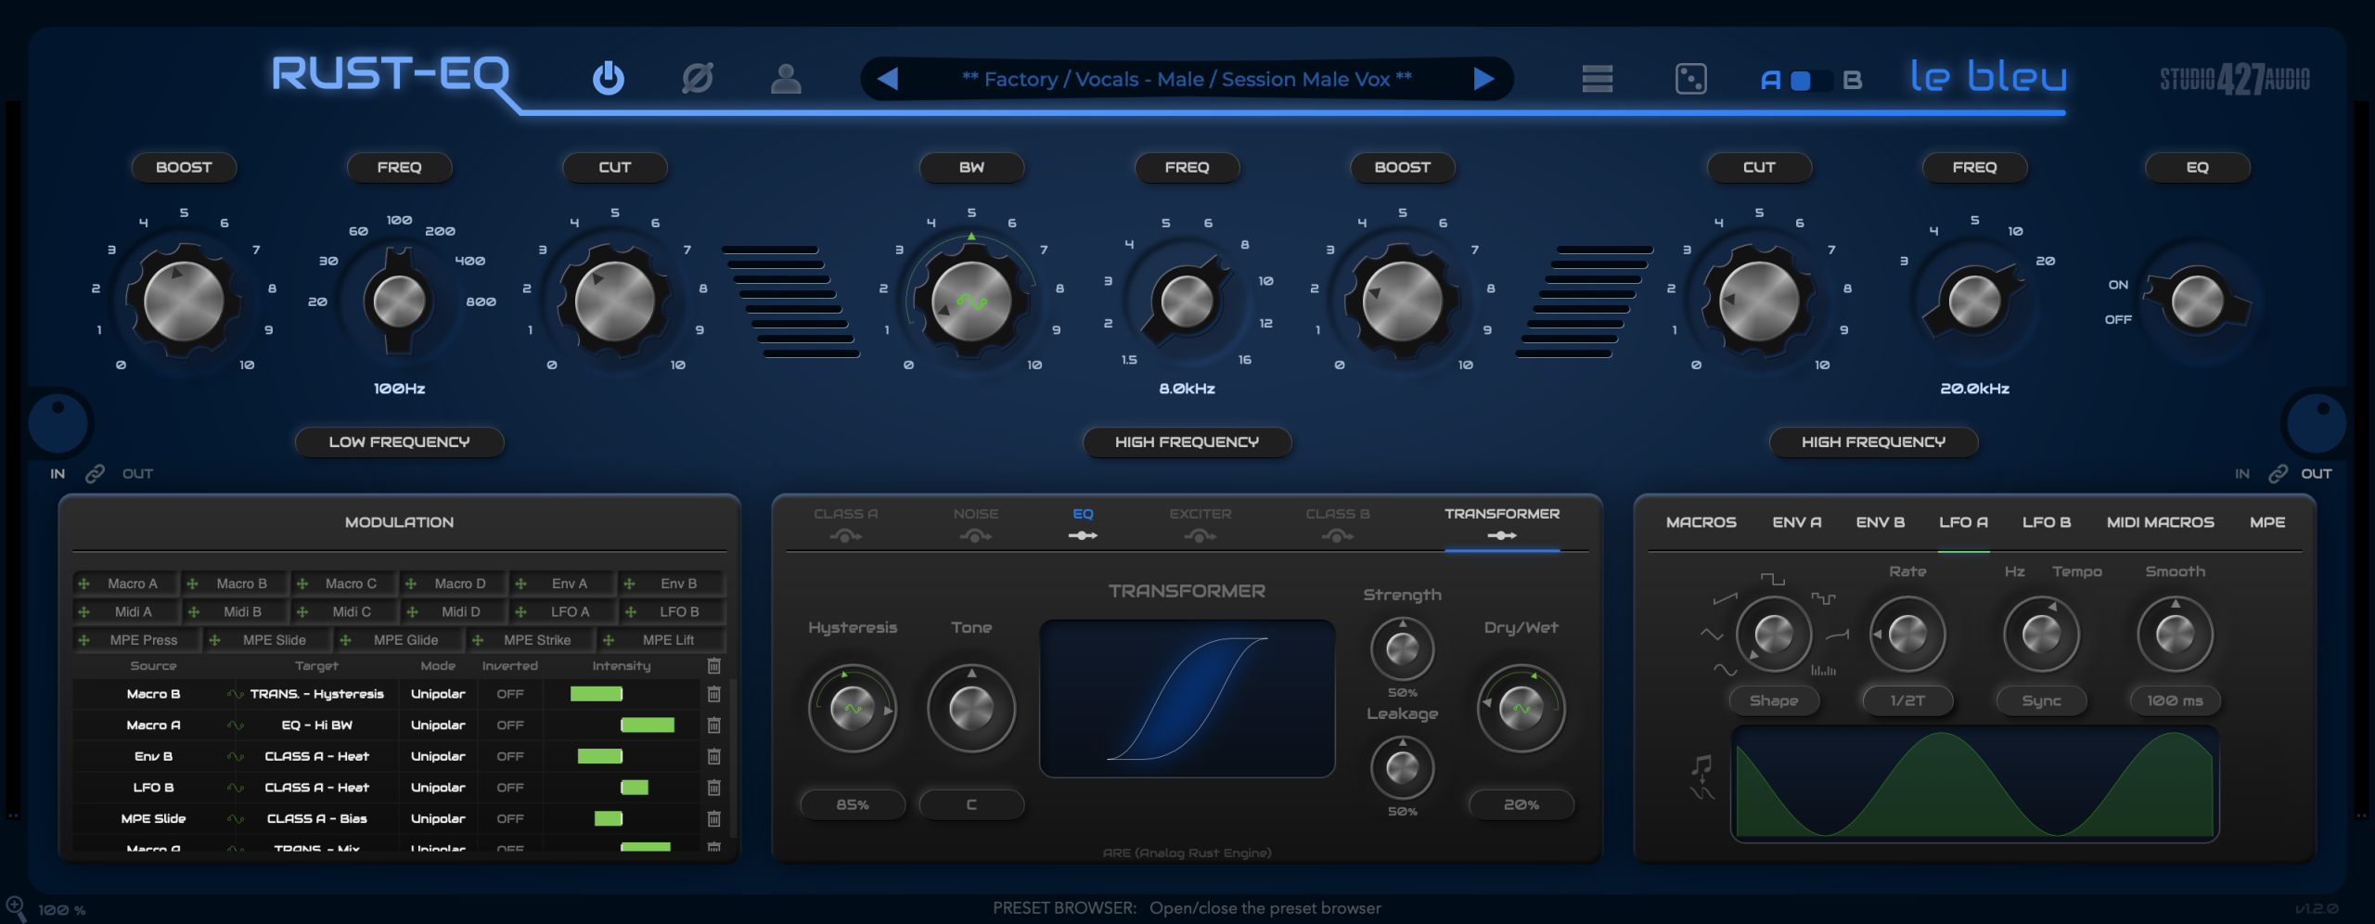Delete the Env B CLASS A Heat row

[x=713, y=757]
